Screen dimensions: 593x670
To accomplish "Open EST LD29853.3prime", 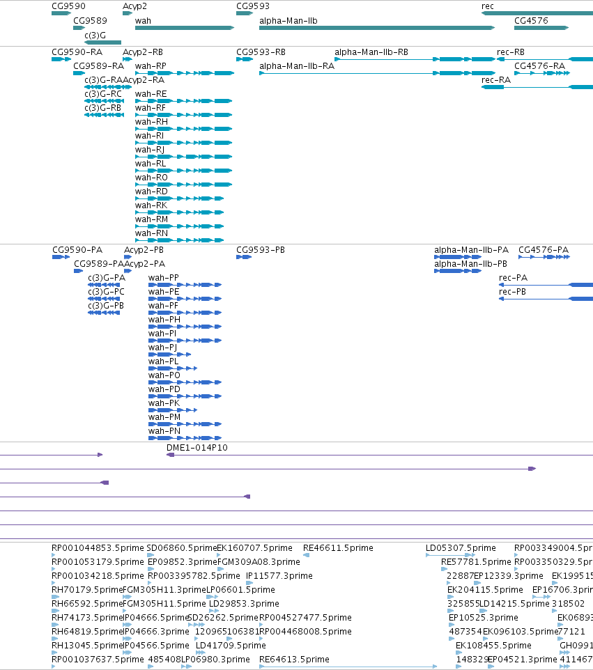I will (x=244, y=604).
